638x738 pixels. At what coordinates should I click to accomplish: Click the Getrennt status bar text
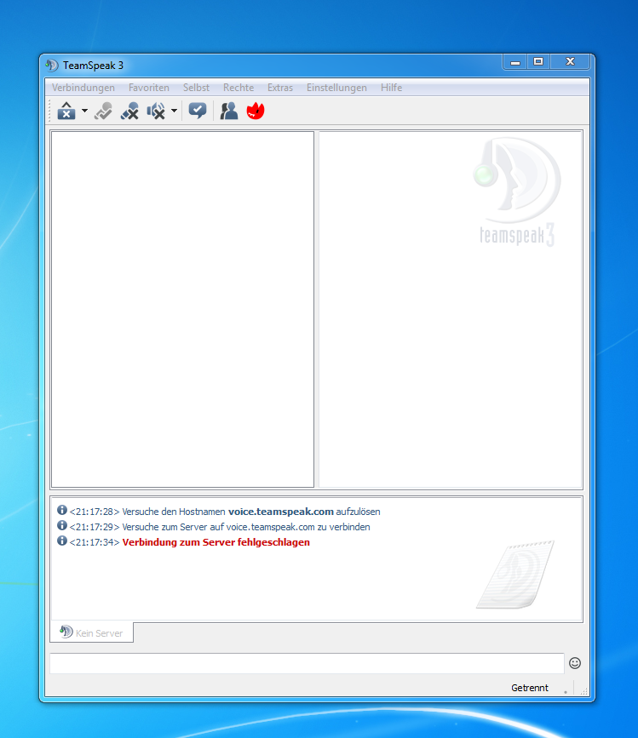click(x=530, y=688)
